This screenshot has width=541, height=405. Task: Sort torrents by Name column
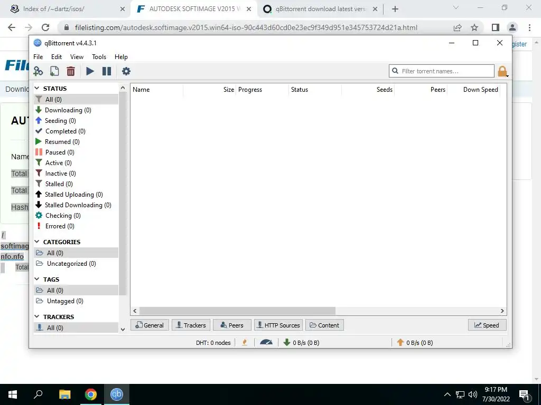tap(156, 90)
